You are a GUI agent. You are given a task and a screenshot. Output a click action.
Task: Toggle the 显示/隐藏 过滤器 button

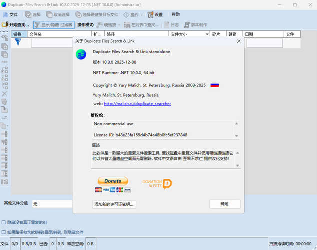point(54,24)
